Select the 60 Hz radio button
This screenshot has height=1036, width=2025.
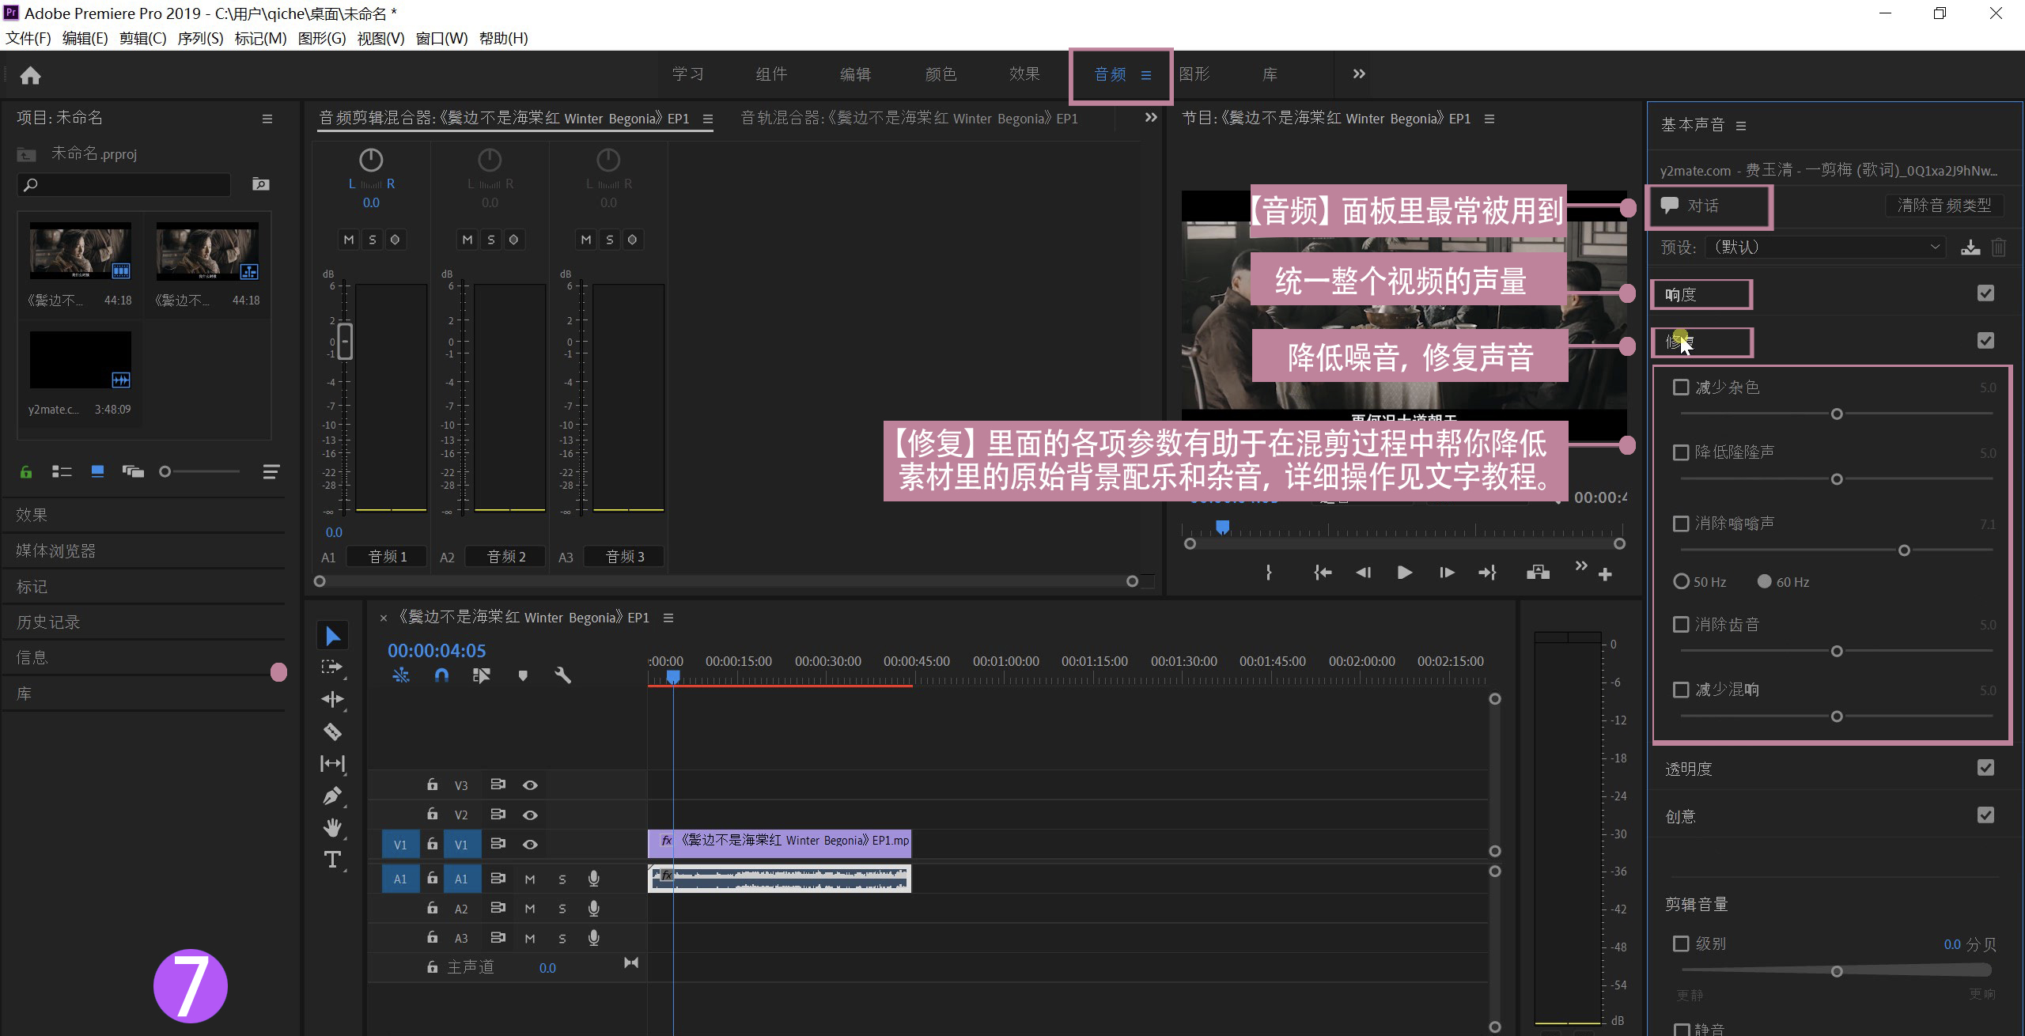(1764, 581)
